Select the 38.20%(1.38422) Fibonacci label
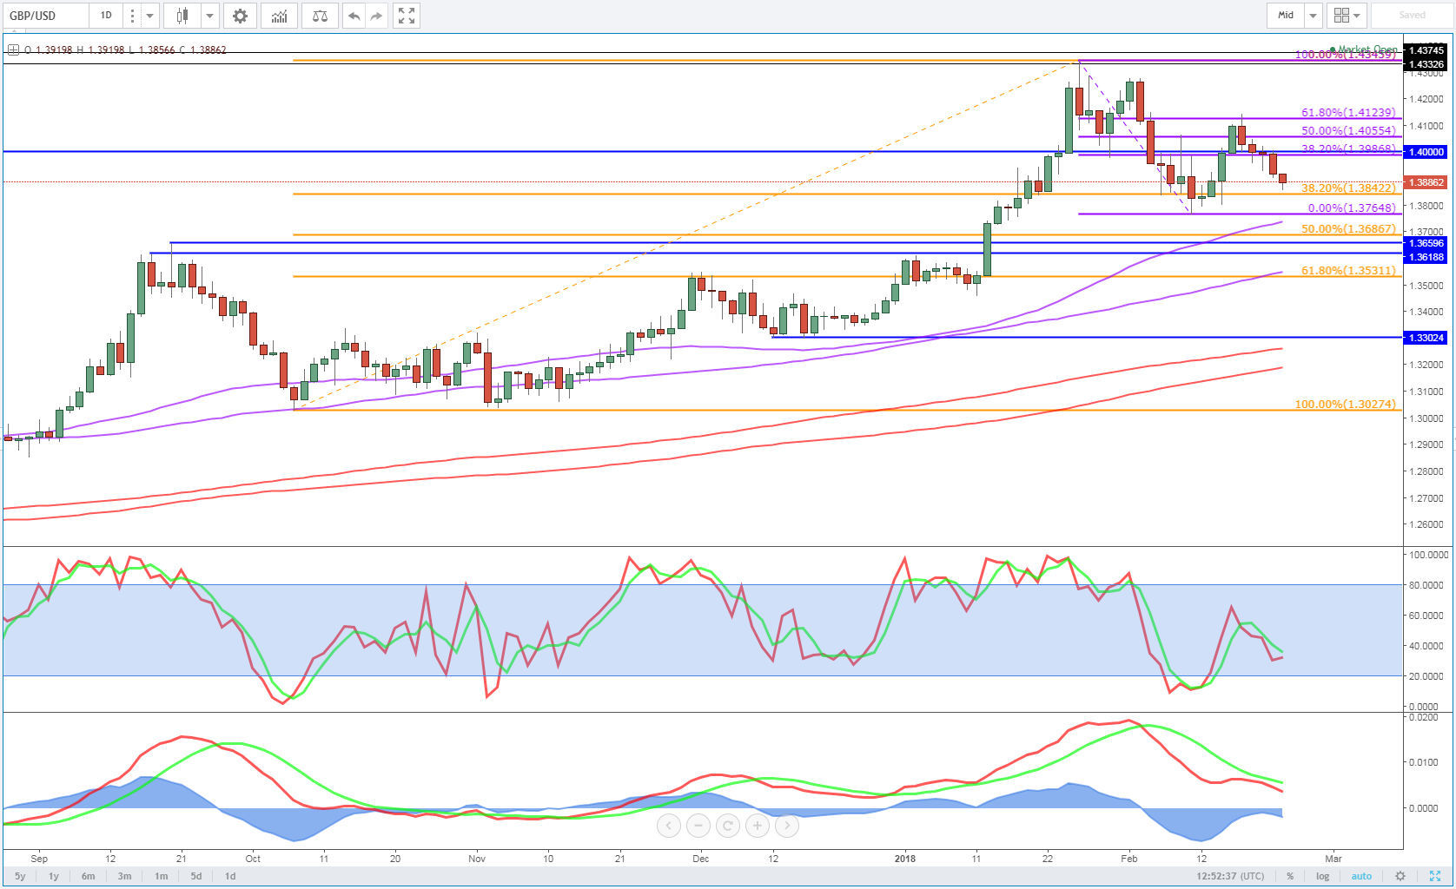This screenshot has width=1456, height=889. point(1348,188)
